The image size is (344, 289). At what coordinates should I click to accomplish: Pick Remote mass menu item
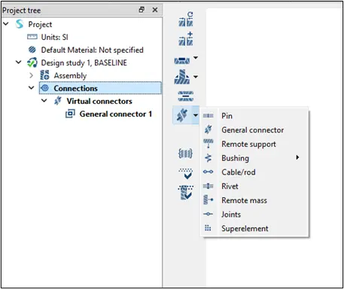(x=254, y=200)
